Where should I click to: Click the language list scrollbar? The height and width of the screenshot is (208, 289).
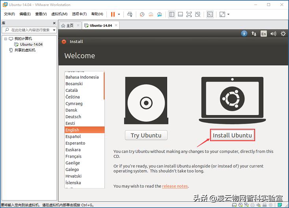104,86
